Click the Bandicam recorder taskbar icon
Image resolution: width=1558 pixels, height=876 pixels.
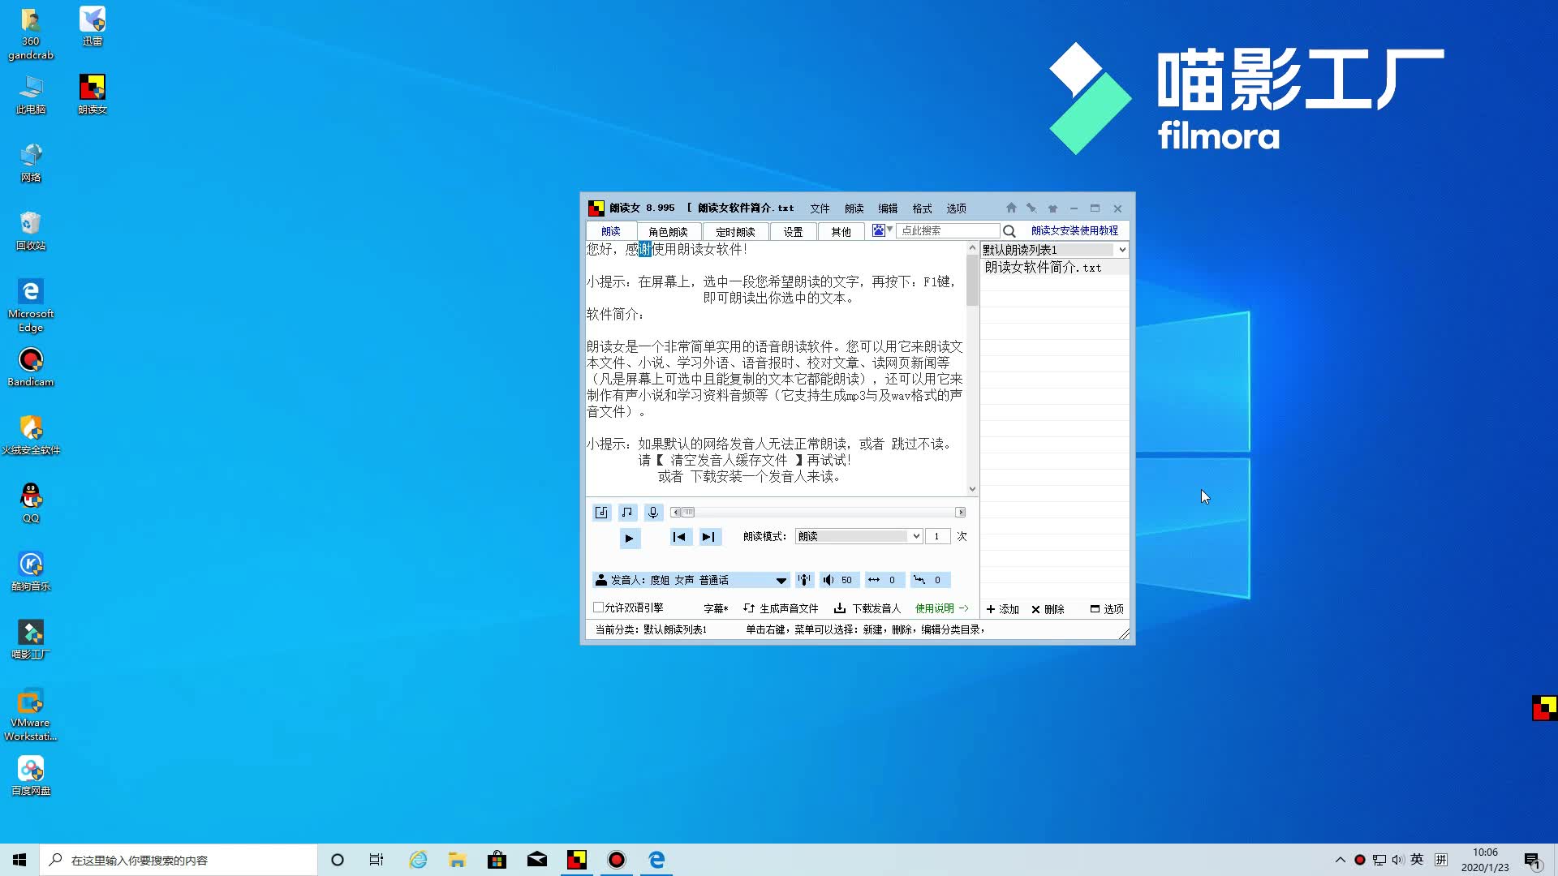click(x=617, y=860)
